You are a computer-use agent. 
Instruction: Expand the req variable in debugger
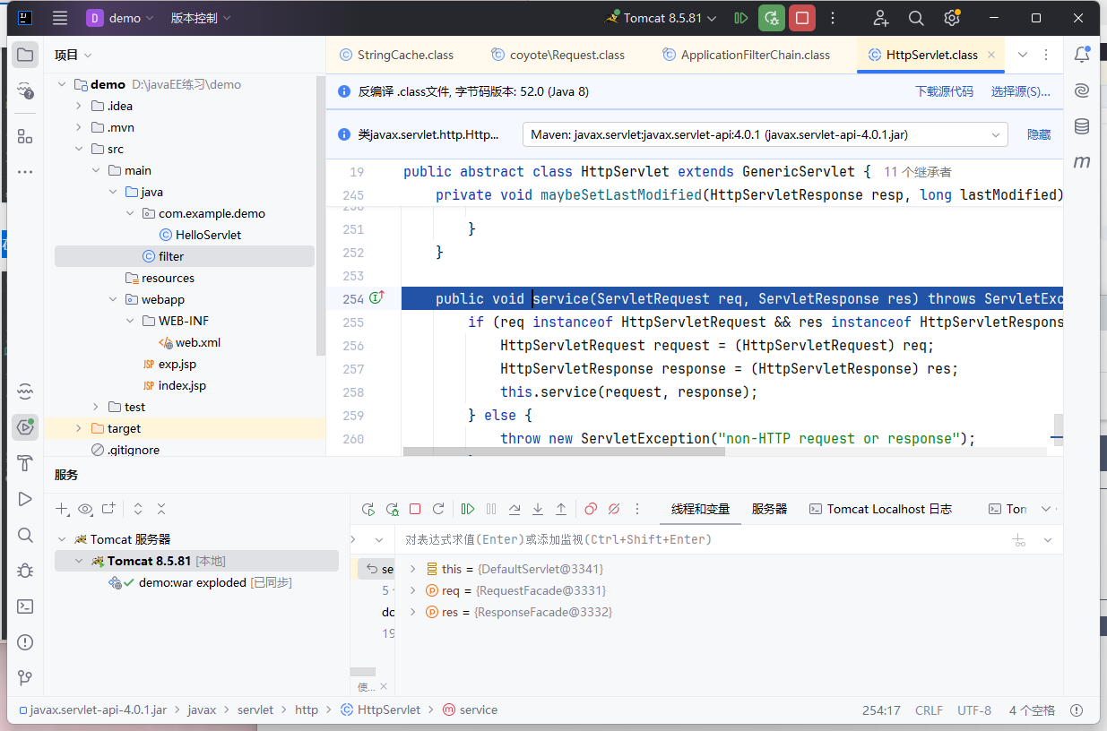coord(412,590)
